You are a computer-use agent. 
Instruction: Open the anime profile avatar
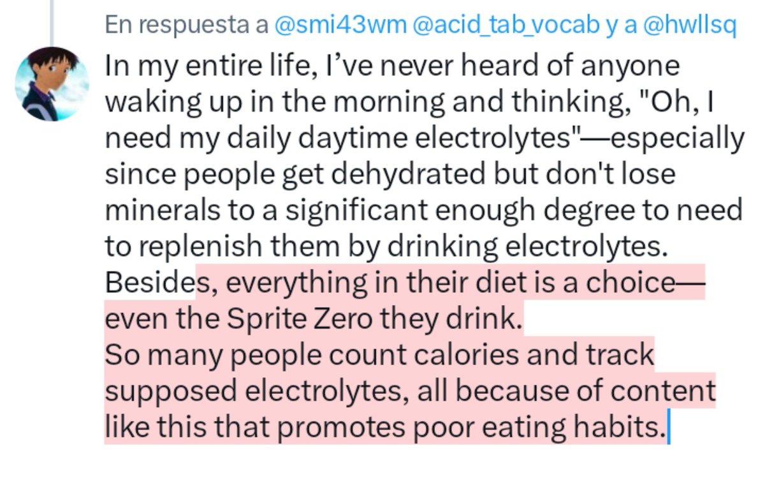coord(52,83)
